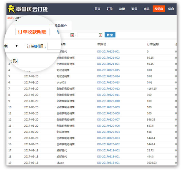
Task: Open order DD-20170320-011
Action: [108, 95]
